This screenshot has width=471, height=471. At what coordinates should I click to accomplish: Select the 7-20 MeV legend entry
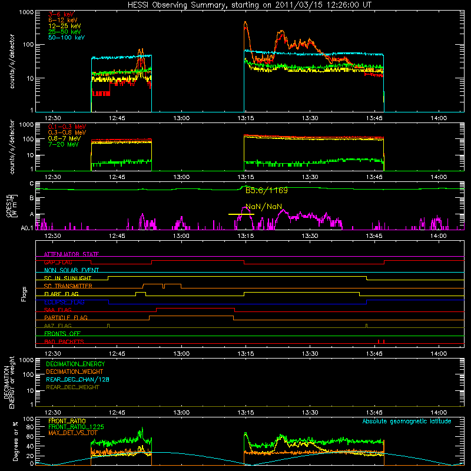click(x=64, y=144)
